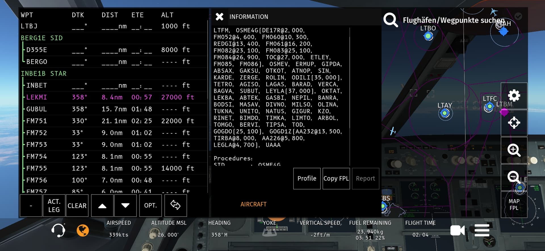
Task: Click the ALTITUDE MSL status readout
Action: pos(169,229)
